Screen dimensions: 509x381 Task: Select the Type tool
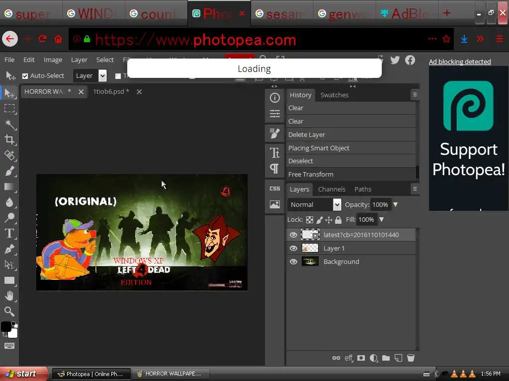(x=9, y=233)
